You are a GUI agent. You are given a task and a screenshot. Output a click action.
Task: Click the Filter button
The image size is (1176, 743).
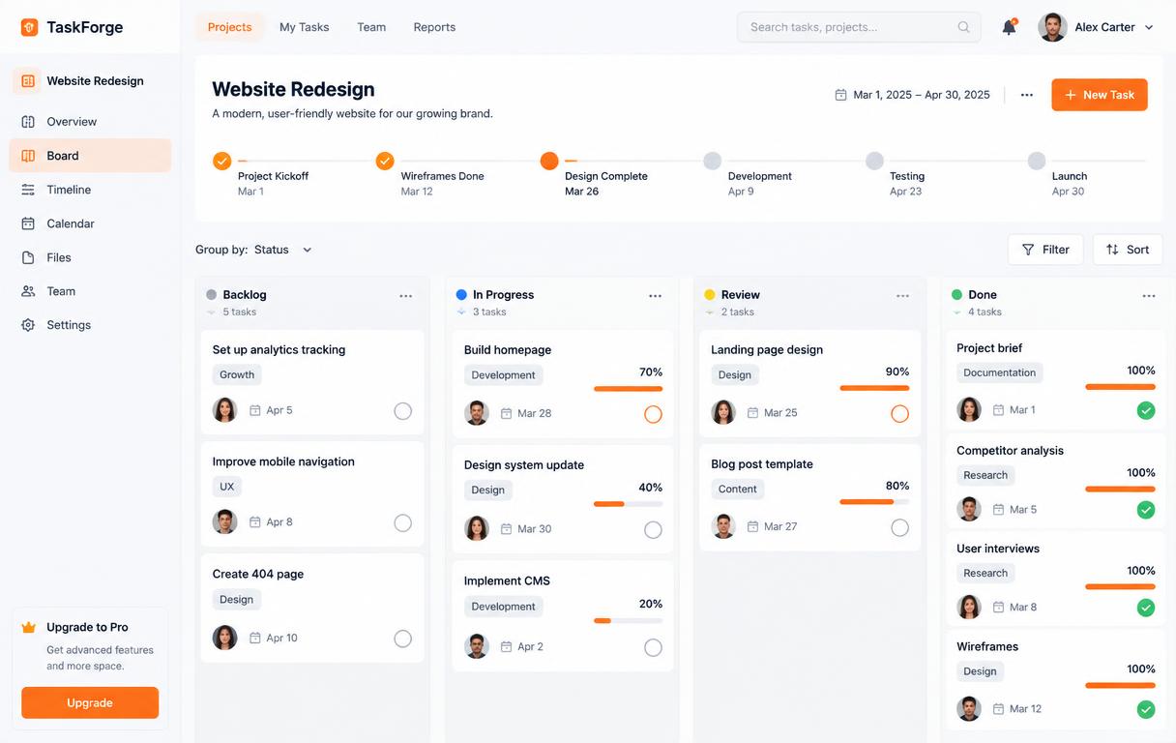(1045, 250)
